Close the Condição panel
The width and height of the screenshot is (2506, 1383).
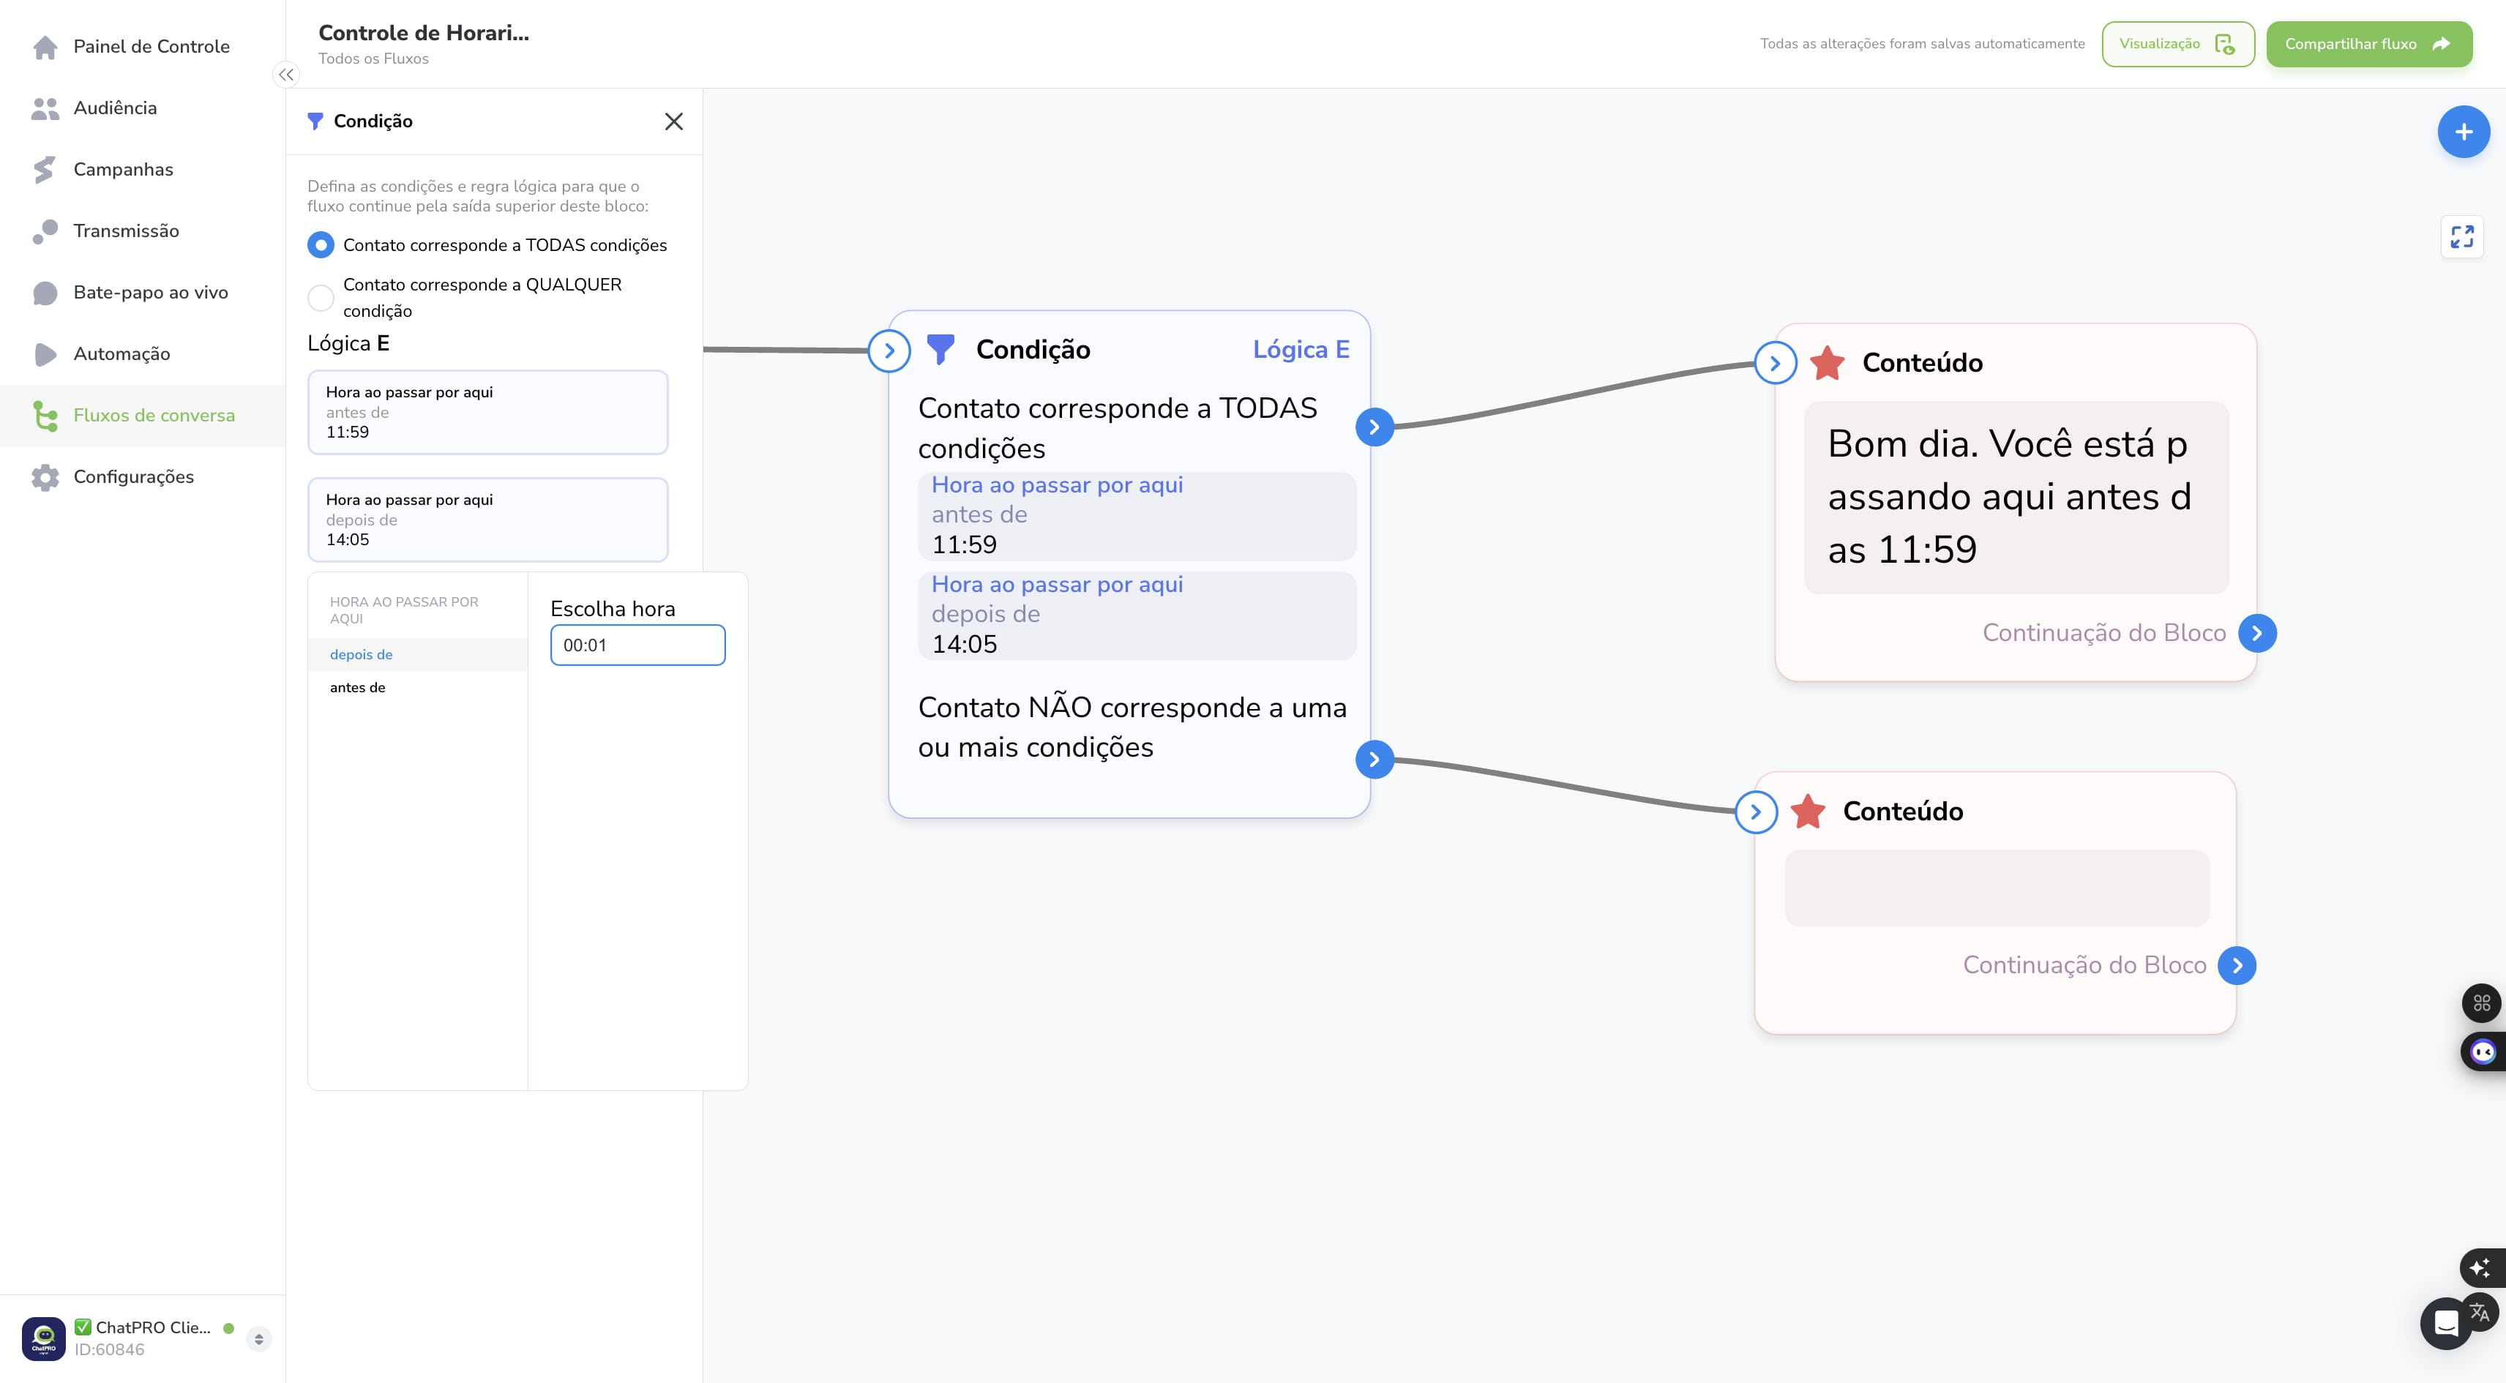pyautogui.click(x=673, y=121)
